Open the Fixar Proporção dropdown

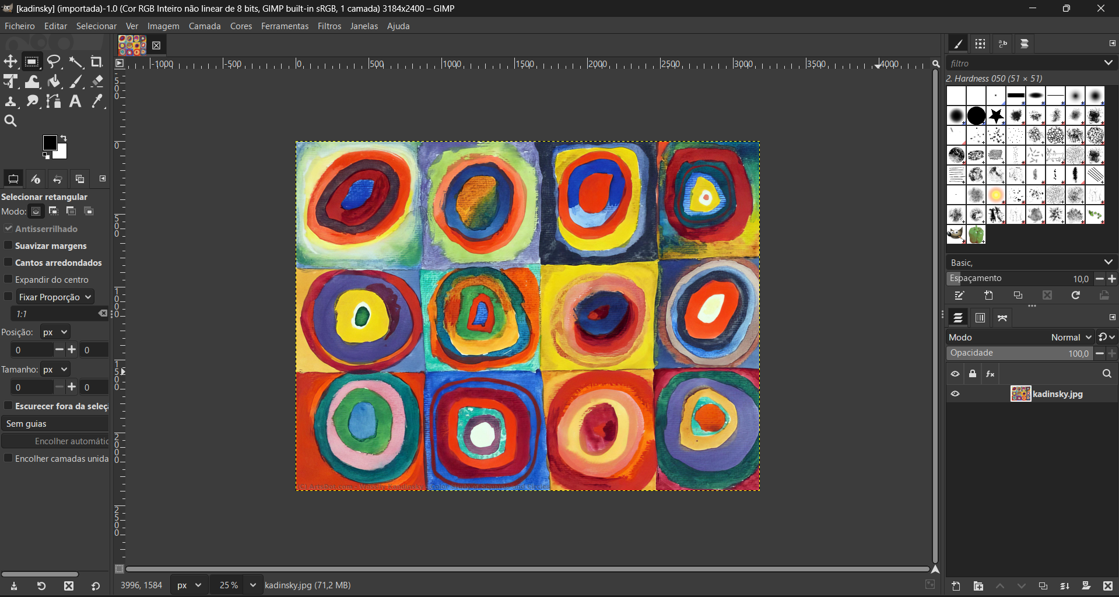(55, 297)
